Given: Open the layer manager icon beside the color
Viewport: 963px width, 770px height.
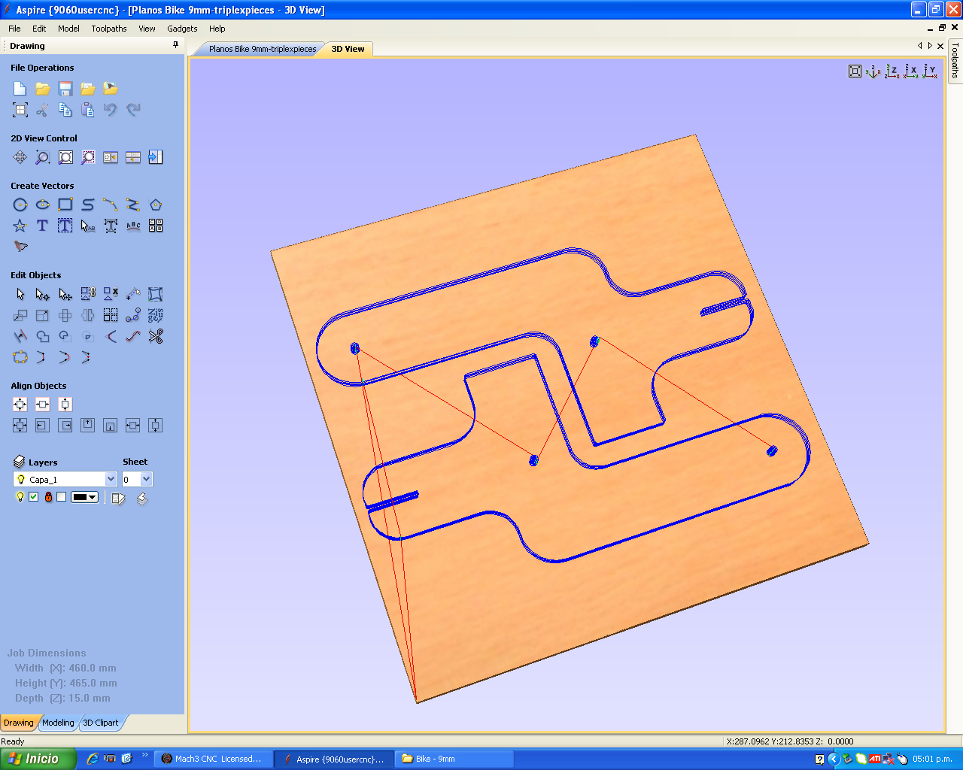Looking at the screenshot, I should tap(118, 498).
